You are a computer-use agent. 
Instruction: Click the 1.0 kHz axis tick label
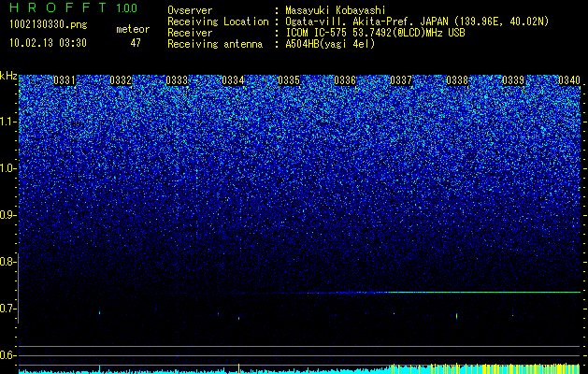(x=7, y=168)
